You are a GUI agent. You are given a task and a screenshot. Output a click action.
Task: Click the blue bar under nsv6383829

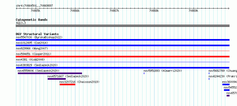pos(122,68)
